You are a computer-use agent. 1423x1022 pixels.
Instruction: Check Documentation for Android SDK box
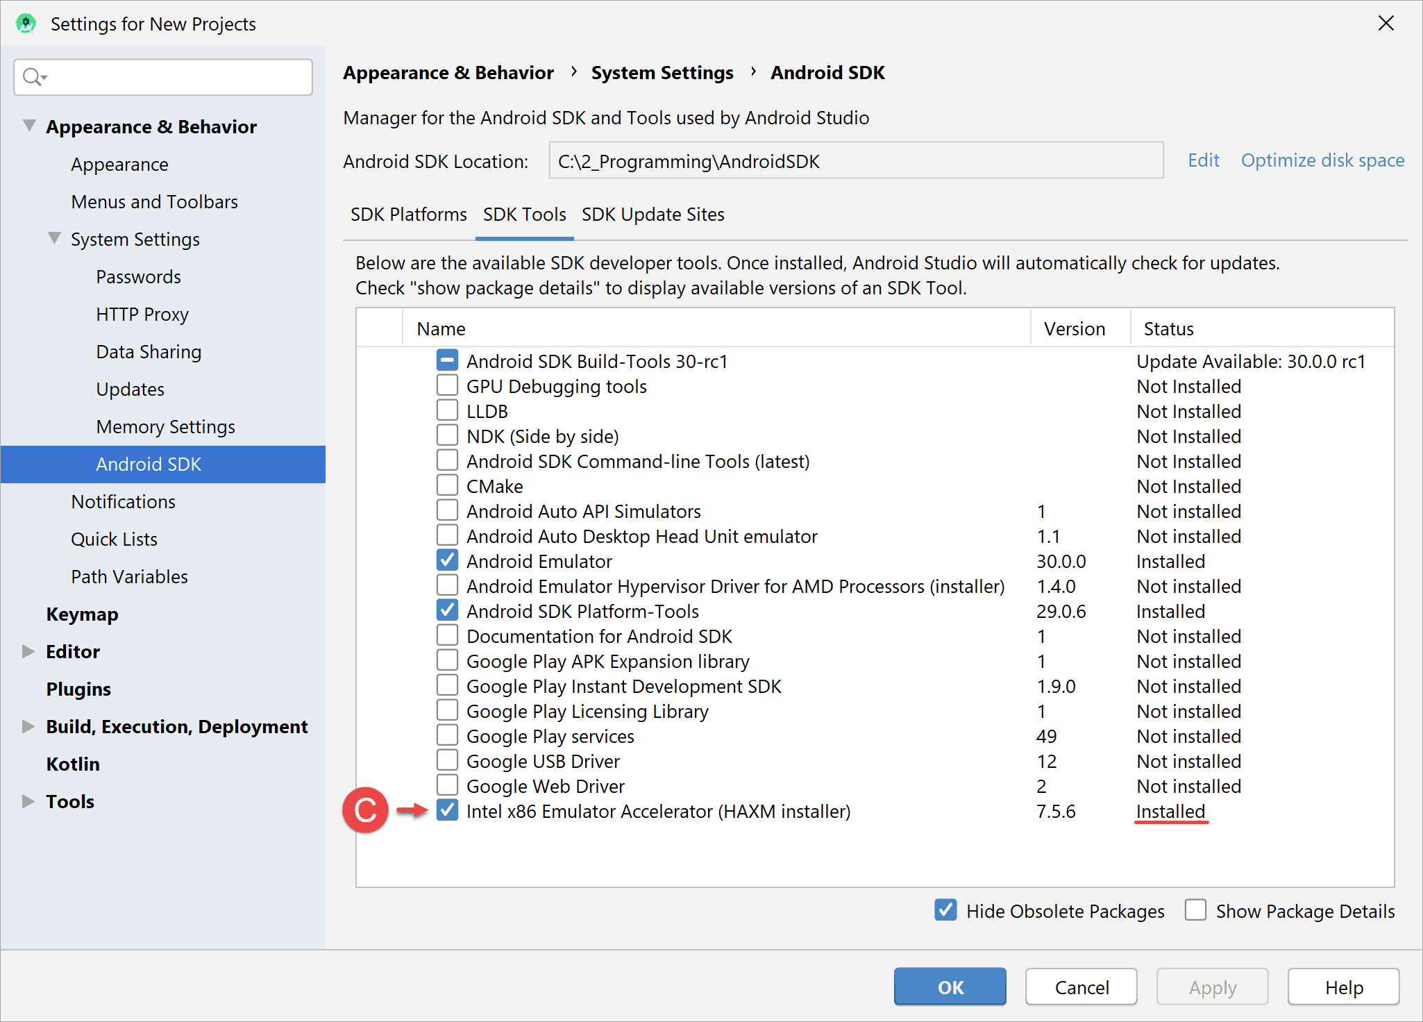(x=448, y=635)
